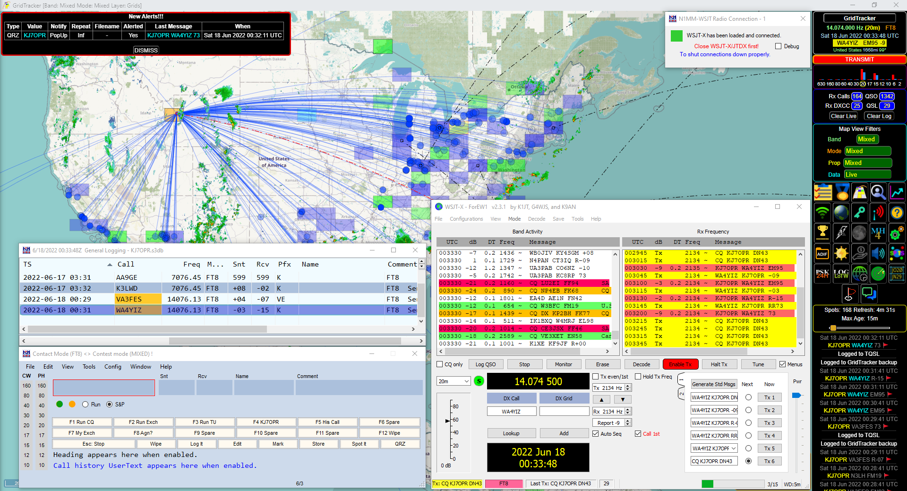This screenshot has width=907, height=491.
Task: Open the LOG LoTW icon
Action: [841, 274]
